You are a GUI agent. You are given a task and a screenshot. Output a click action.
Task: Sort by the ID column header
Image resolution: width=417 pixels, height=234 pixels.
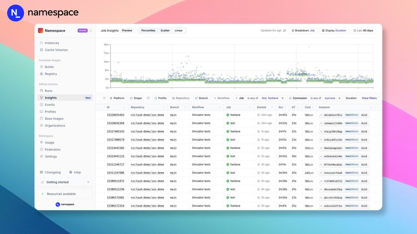point(116,107)
